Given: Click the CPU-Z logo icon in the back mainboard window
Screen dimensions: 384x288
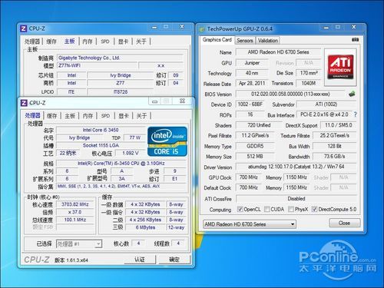Looking at the screenshot, I should [23, 28].
